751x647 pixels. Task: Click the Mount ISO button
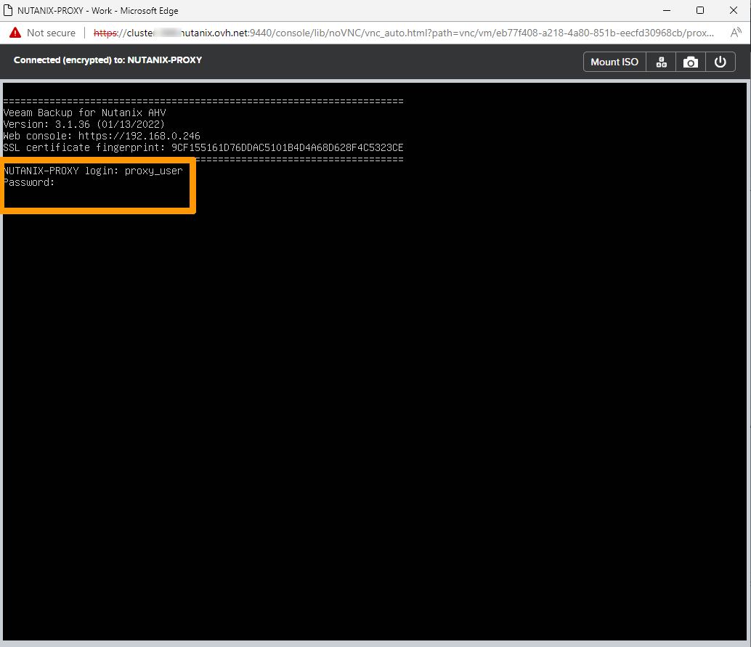[x=614, y=62]
